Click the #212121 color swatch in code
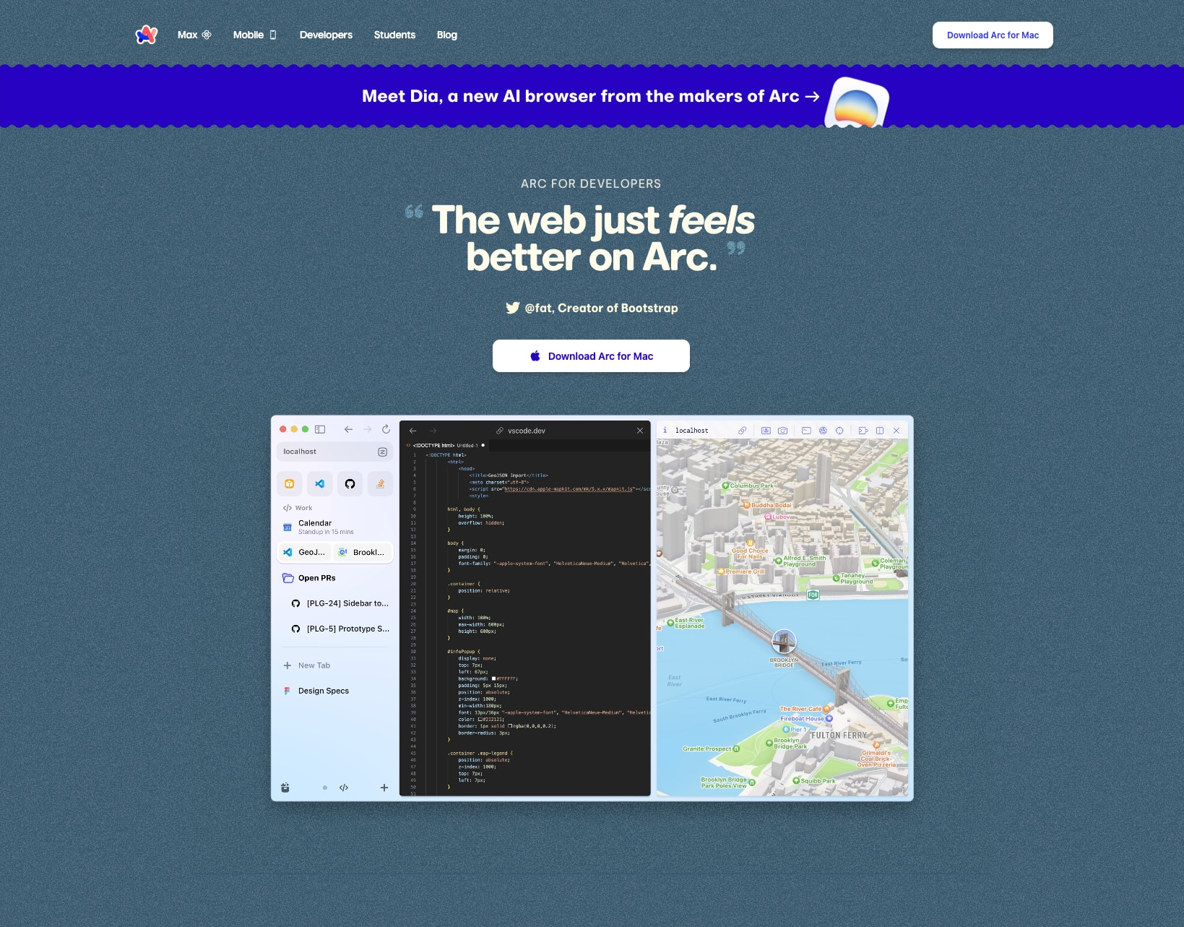 (x=480, y=720)
